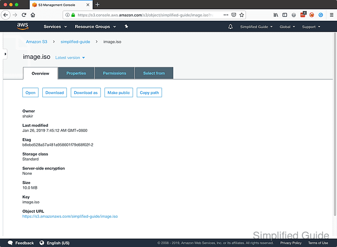Open AWS notifications bell
The width and height of the screenshot is (337, 247).
(231, 26)
